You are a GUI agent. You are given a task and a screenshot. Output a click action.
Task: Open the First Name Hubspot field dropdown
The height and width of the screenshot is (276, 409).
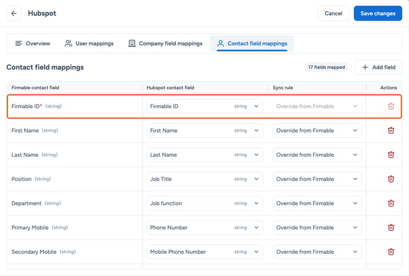point(204,131)
